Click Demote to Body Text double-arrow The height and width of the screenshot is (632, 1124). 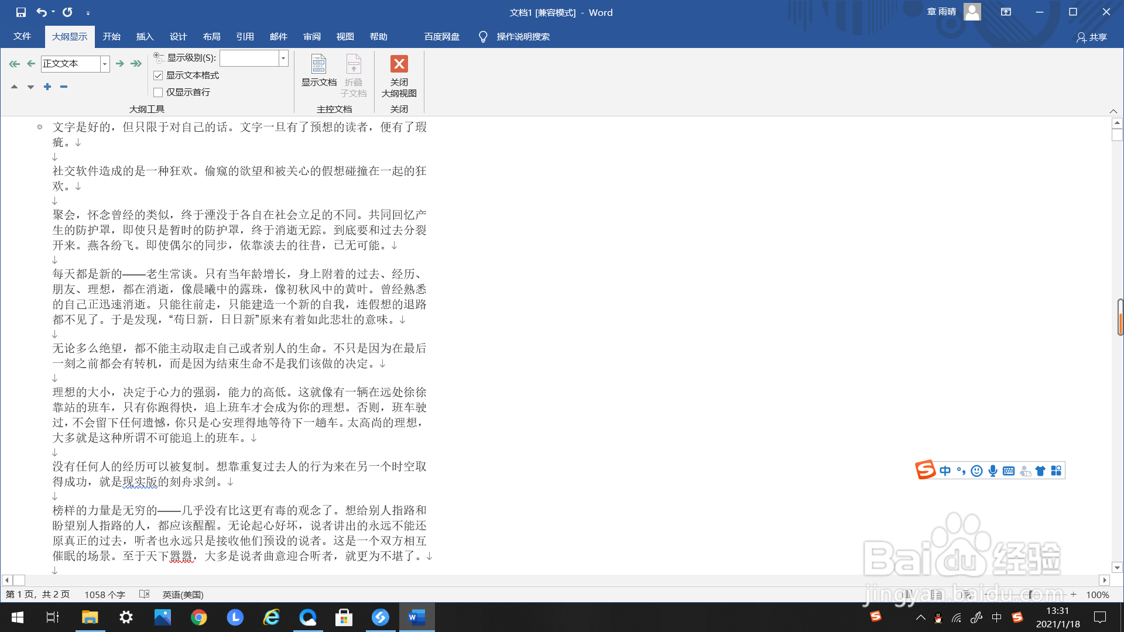point(136,64)
